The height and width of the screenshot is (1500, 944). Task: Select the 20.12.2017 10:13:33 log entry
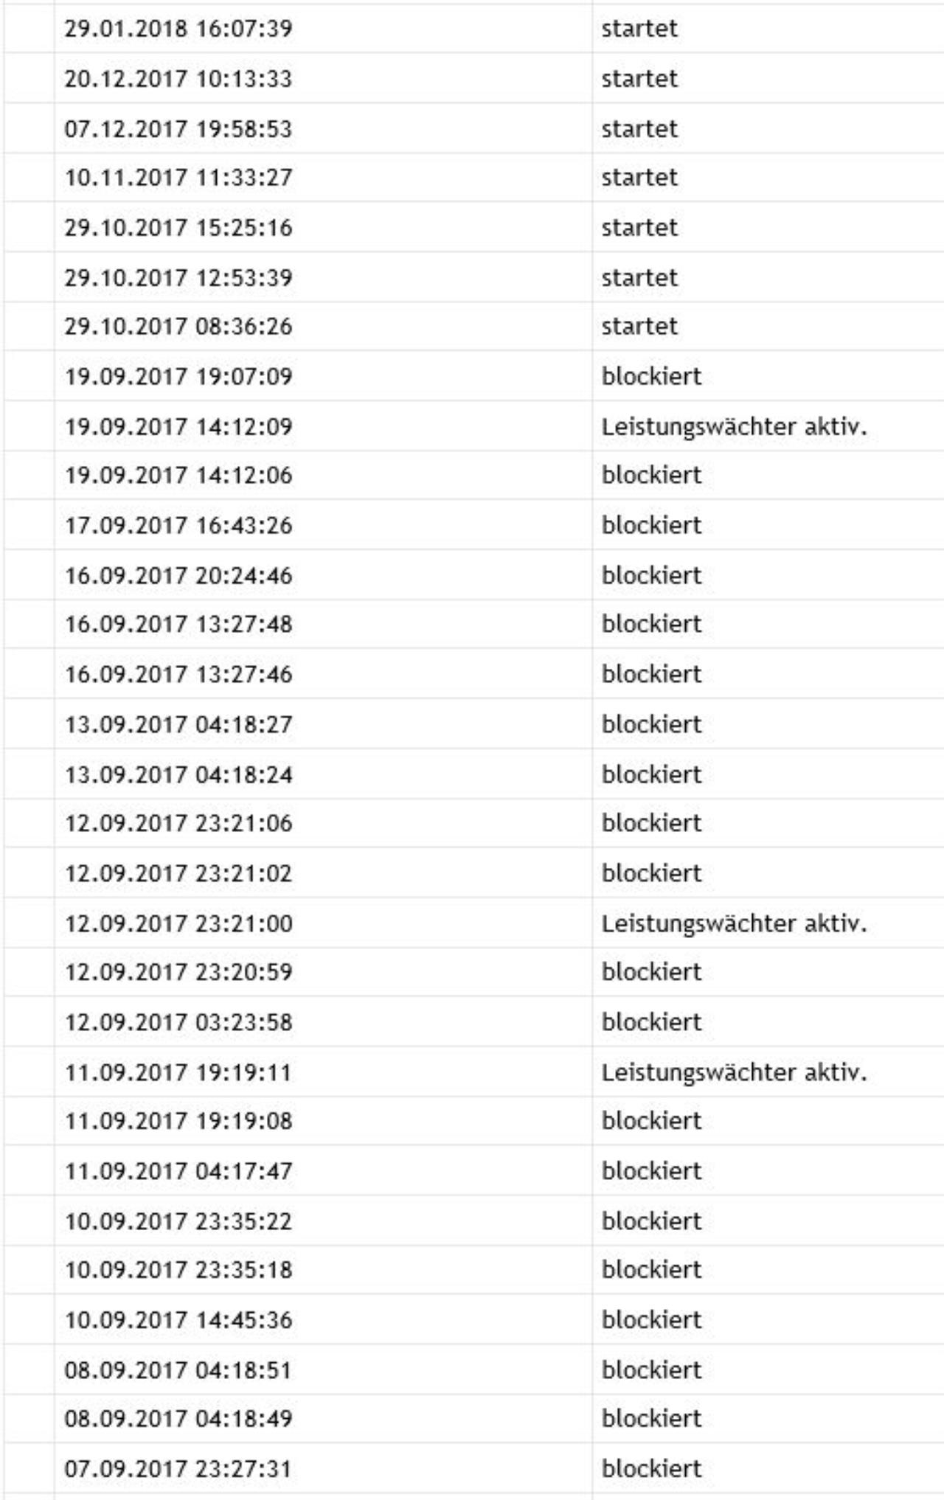click(178, 79)
